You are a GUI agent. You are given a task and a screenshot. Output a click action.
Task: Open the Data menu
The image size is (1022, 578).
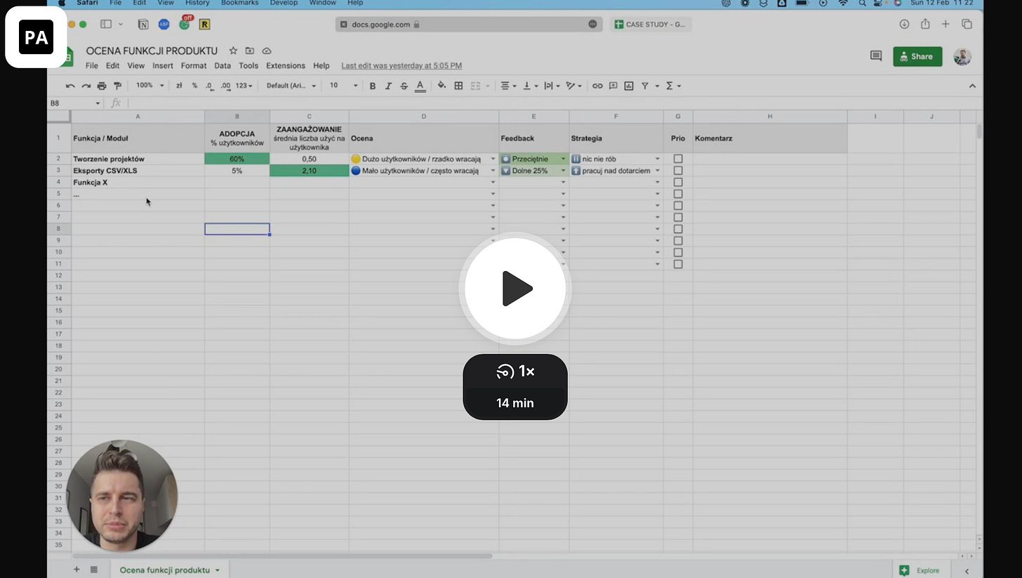[x=223, y=65]
